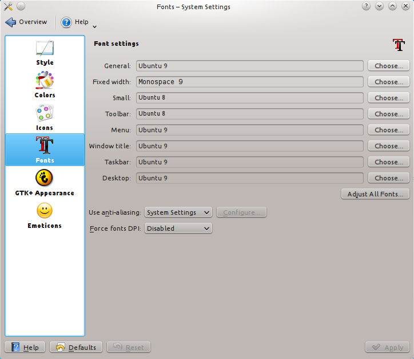Image resolution: width=414 pixels, height=359 pixels.
Task: Click the wrench icon in title bar
Action: pos(8,6)
